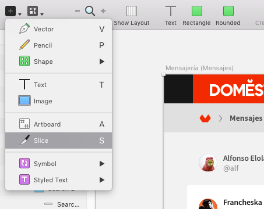Open the Insert dropdown arrow
Viewport: 264px width, 209px height.
(x=20, y=14)
